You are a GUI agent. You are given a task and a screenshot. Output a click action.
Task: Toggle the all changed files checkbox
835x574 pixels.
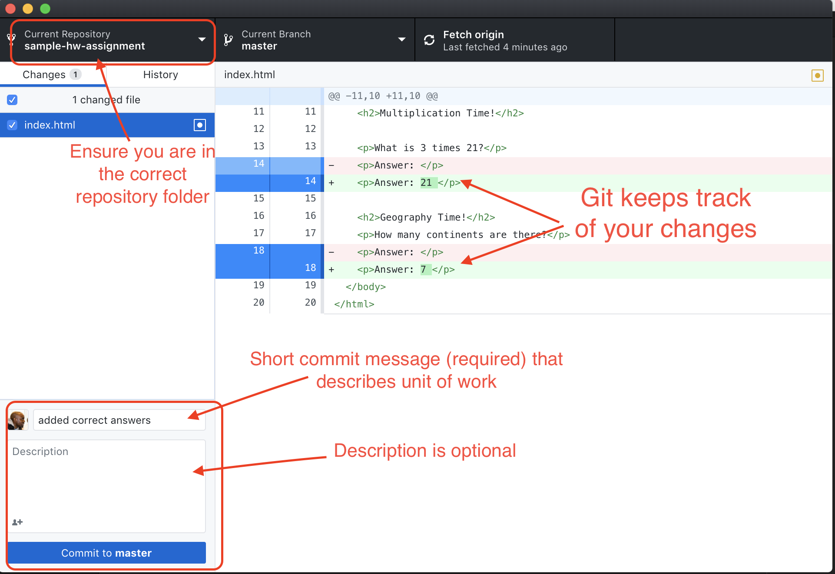(x=12, y=100)
